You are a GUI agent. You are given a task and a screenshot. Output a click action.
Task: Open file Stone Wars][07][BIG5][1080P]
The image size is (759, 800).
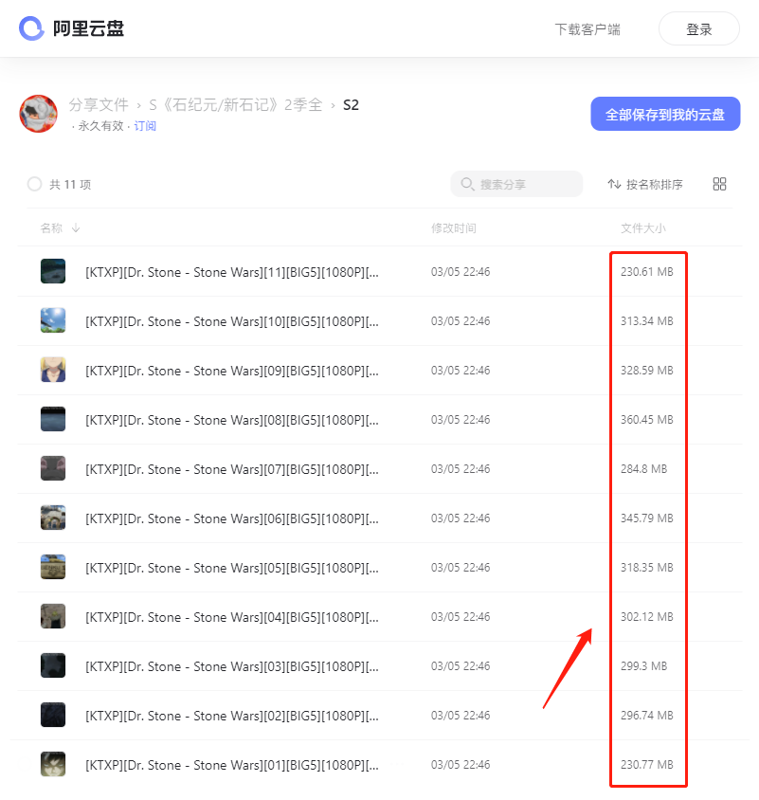(x=232, y=469)
